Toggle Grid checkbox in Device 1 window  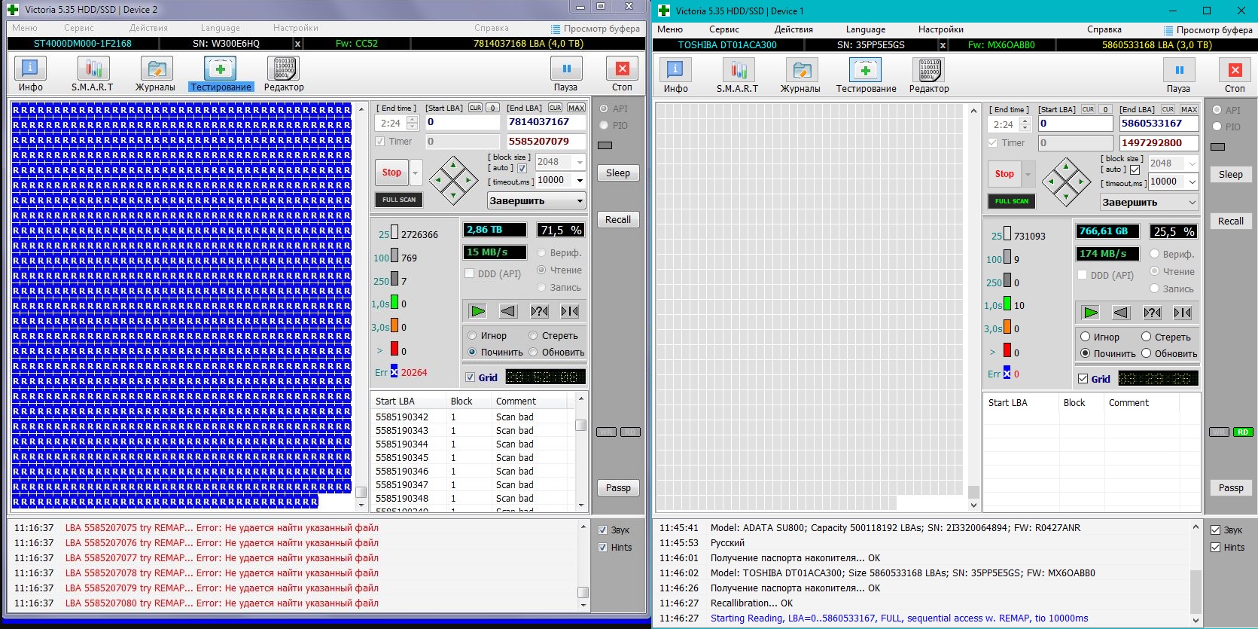click(x=1083, y=379)
